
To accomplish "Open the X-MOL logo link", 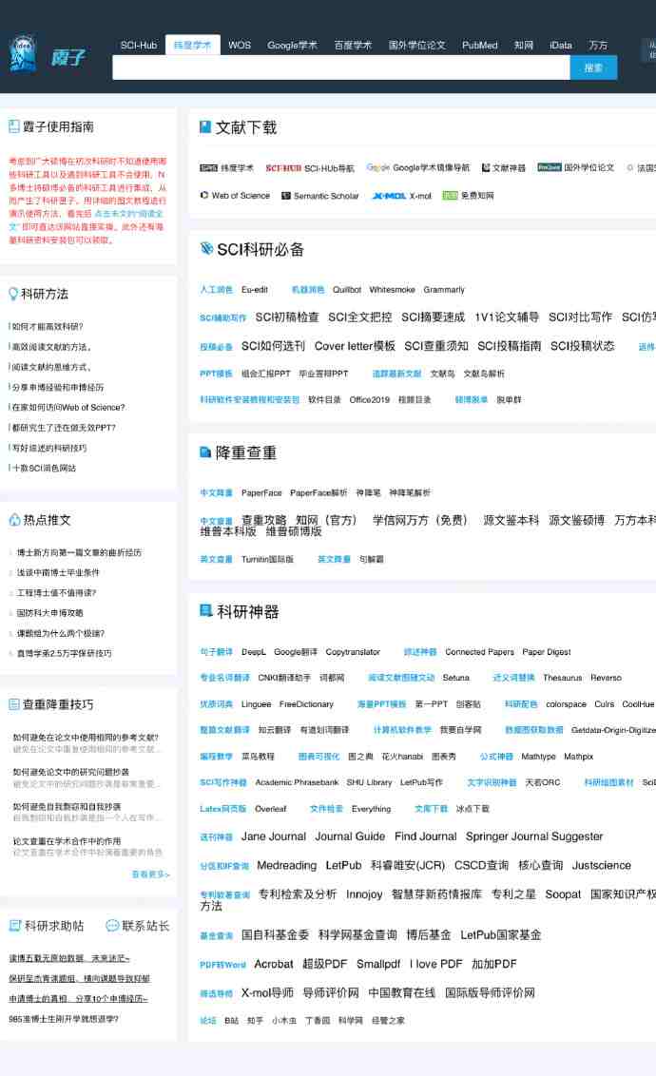I will click(x=388, y=196).
